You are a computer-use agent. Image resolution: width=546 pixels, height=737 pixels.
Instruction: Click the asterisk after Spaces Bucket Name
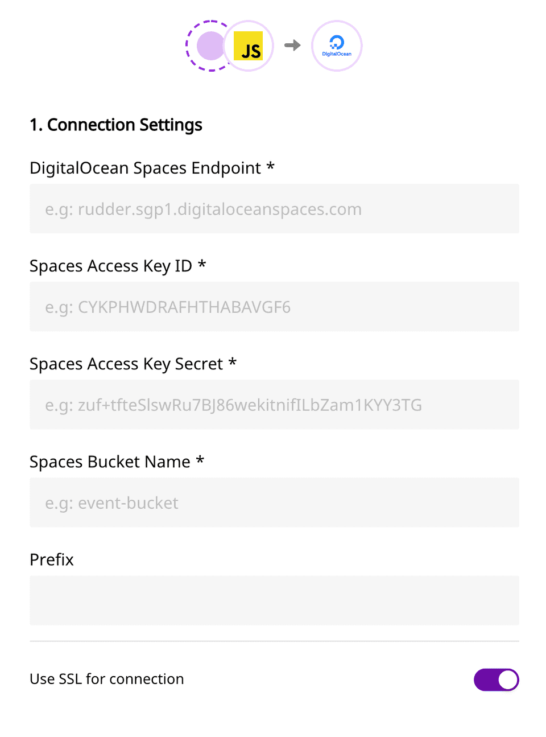coord(200,460)
